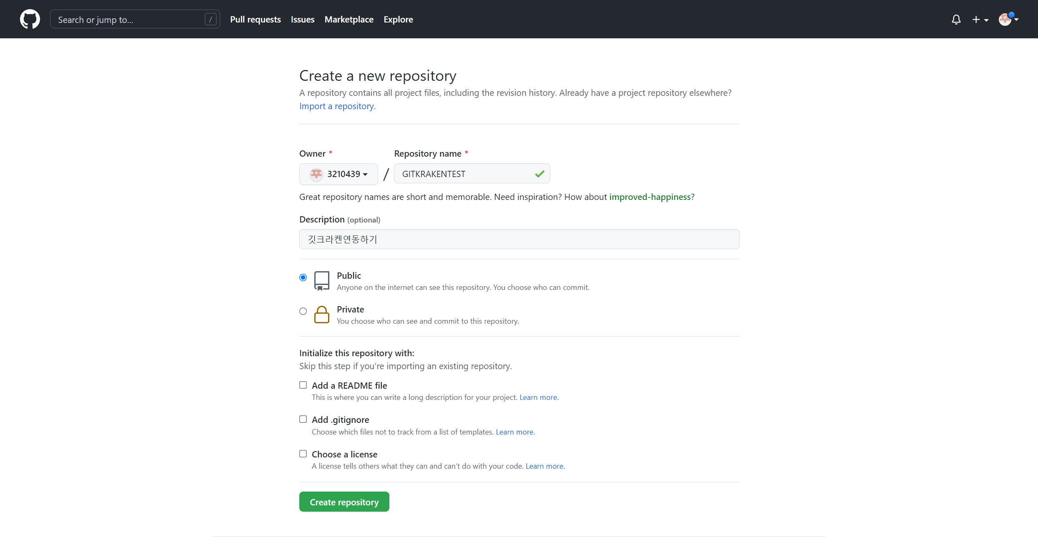Click the owner avatar beside 3210439
This screenshot has width=1038, height=537.
316,174
